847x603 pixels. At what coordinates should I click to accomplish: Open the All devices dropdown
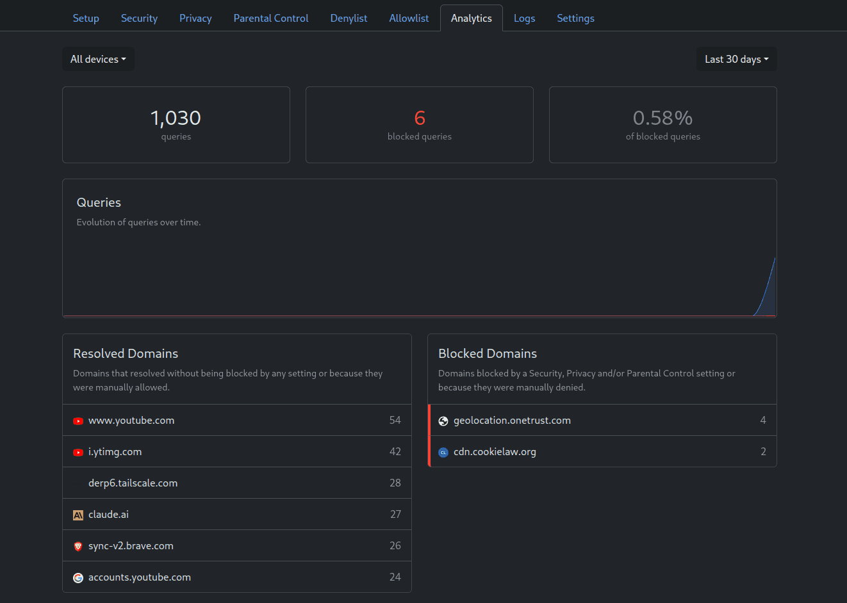[x=98, y=59]
